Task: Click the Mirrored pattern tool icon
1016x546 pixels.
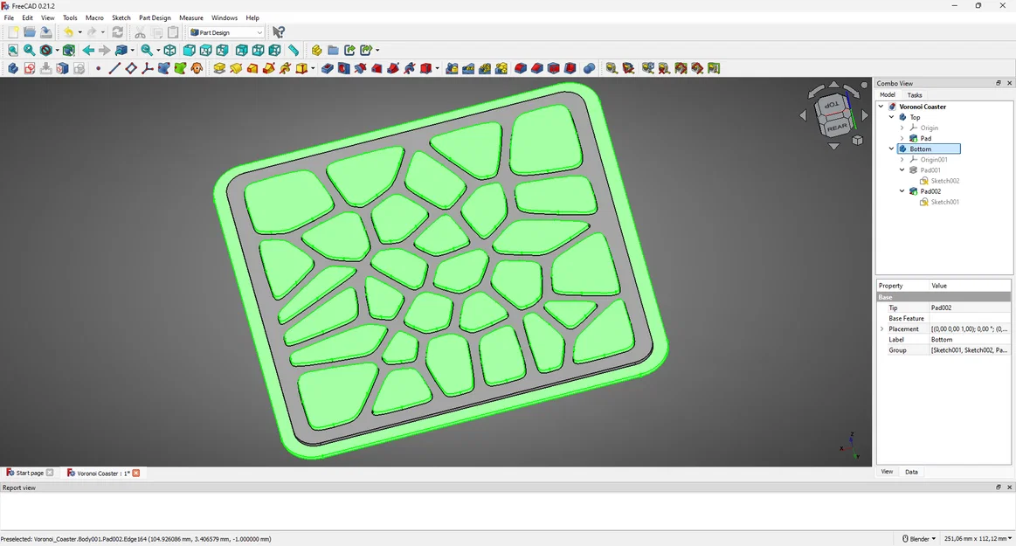Action: 452,68
